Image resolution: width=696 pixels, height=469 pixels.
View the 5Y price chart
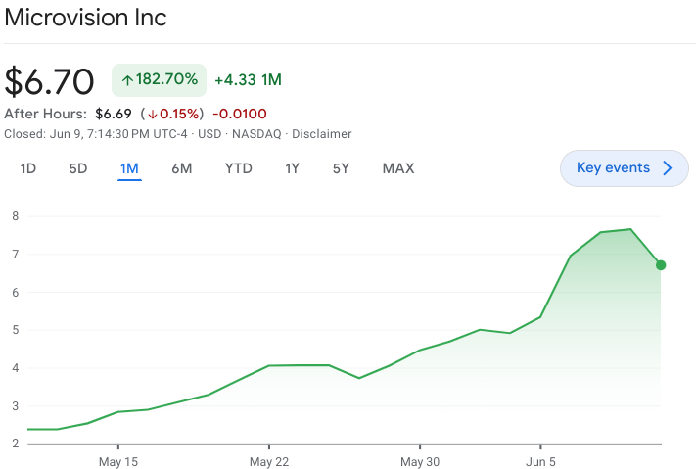341,168
